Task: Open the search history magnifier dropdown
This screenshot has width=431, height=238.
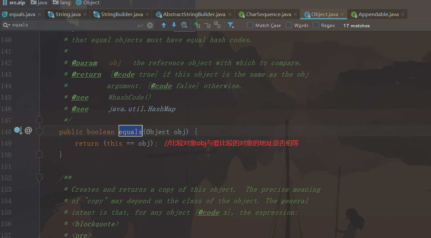Action: 7,25
